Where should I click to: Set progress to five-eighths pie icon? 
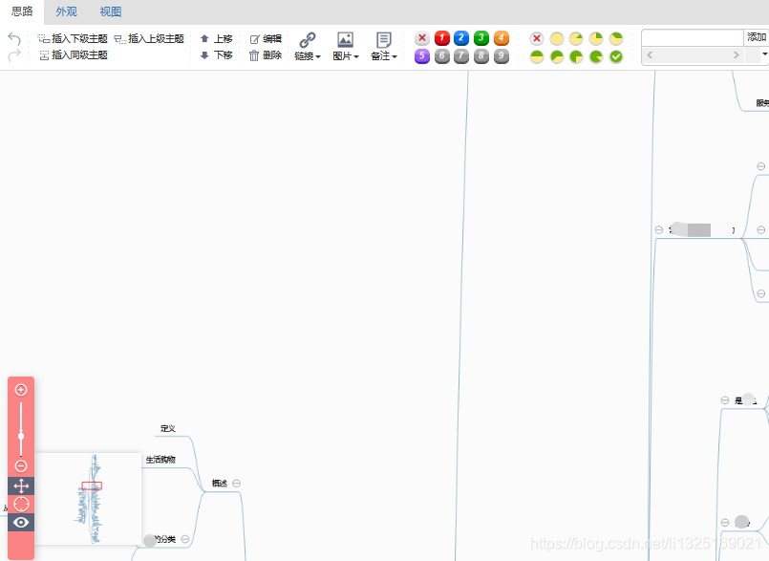click(557, 57)
